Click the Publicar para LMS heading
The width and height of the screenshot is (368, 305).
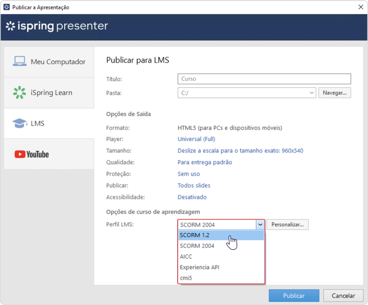pyautogui.click(x=138, y=60)
